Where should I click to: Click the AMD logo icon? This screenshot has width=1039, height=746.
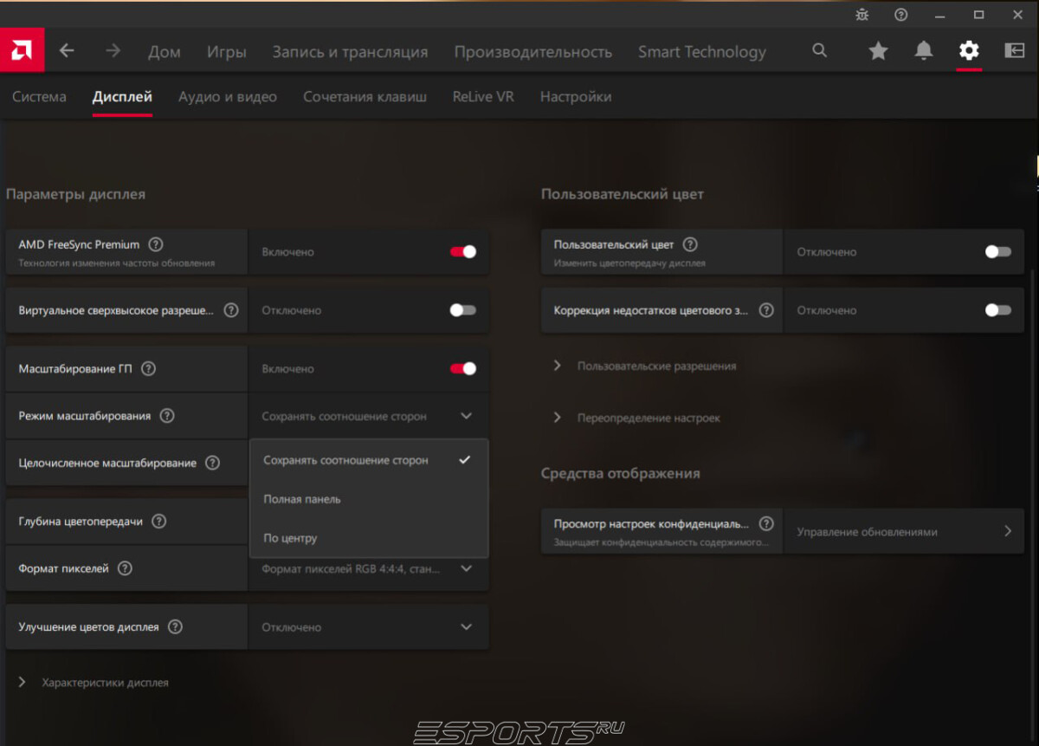tap(23, 51)
